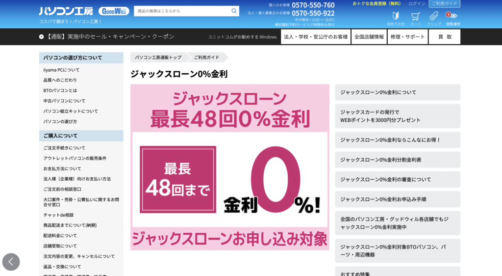Click おトクな会員登録（無料）link
The width and height of the screenshot is (502, 276).
tap(376, 3)
